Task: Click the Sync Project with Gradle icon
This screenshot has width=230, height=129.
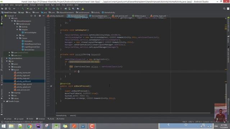Action: (65, 9)
